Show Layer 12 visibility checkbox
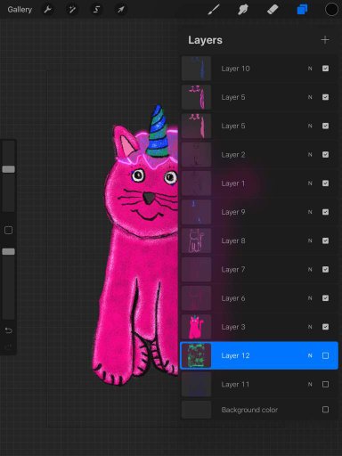This screenshot has height=456, width=342. [x=325, y=355]
